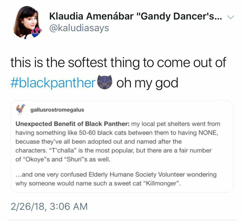
Task: Click the heart badge on profile photo
Action: pos(35,32)
